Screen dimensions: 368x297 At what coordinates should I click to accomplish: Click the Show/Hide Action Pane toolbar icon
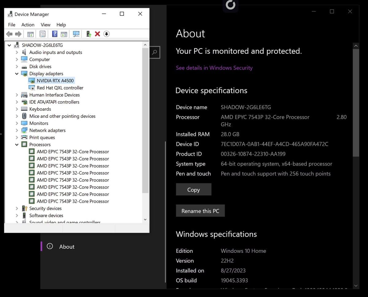pyautogui.click(x=64, y=34)
